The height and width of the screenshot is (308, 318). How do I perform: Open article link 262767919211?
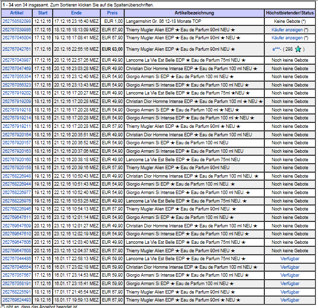click(x=16, y=126)
